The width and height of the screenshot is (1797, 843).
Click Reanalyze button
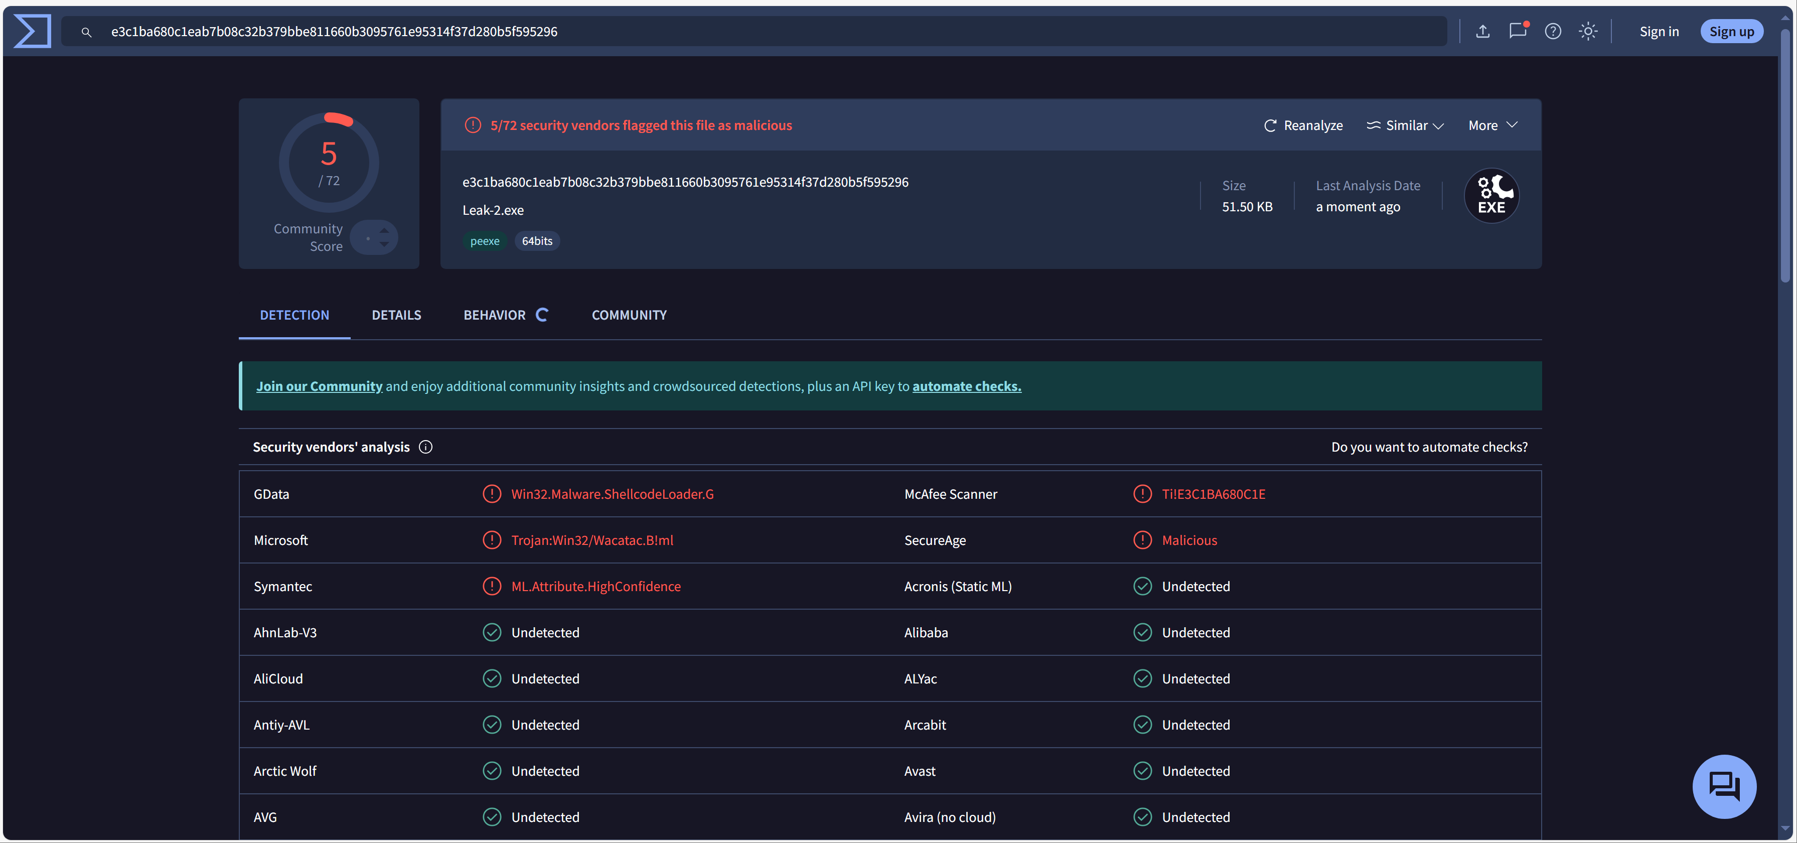[x=1303, y=125]
